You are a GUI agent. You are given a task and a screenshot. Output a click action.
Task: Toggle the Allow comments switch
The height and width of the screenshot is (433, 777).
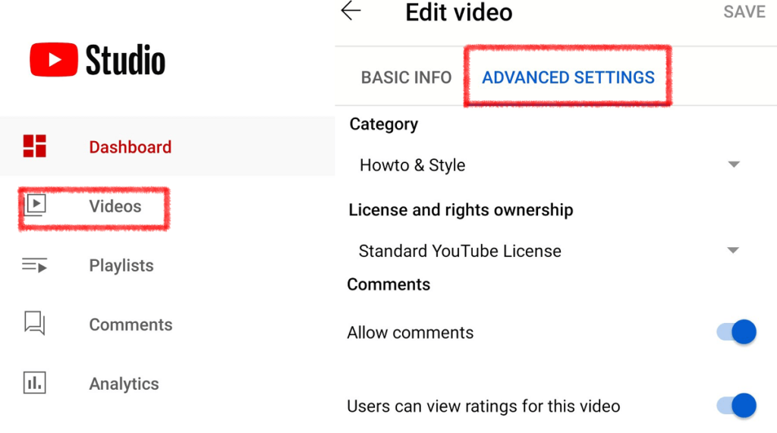pos(737,332)
